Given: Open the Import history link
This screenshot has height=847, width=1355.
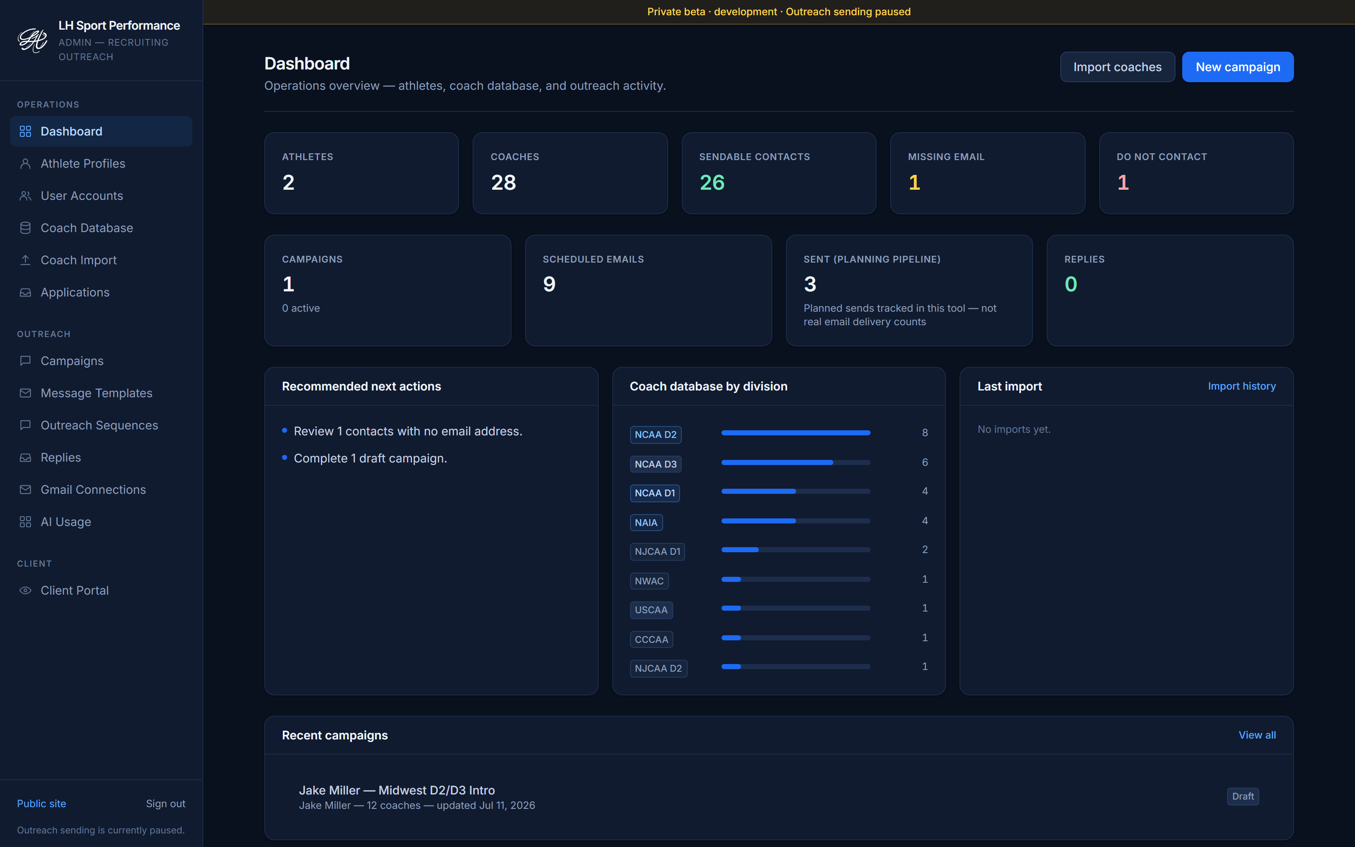Looking at the screenshot, I should pyautogui.click(x=1242, y=386).
